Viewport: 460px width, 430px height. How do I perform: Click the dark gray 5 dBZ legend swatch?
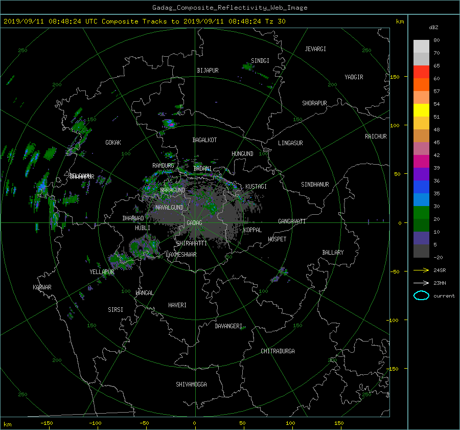click(x=421, y=251)
